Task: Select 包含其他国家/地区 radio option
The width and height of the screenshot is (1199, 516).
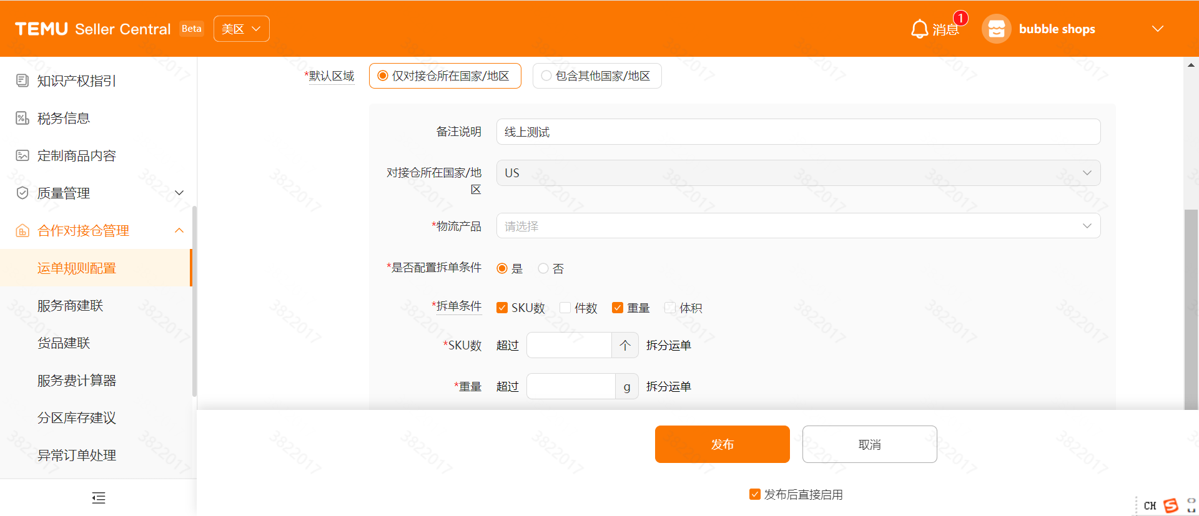Action: point(546,76)
